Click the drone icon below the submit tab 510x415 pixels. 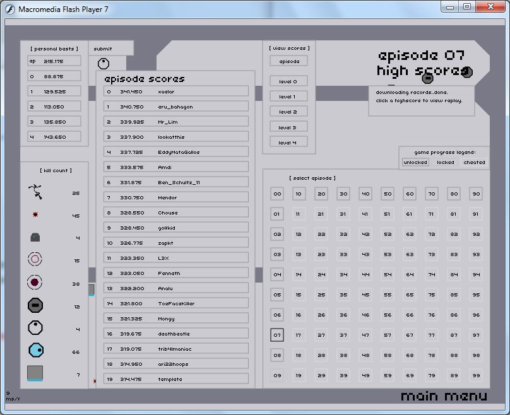point(104,64)
